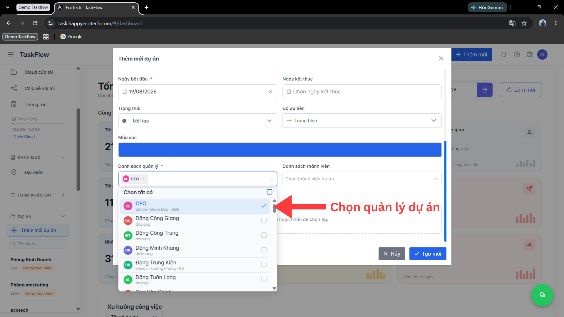Open the Google bookmark

click(x=71, y=37)
